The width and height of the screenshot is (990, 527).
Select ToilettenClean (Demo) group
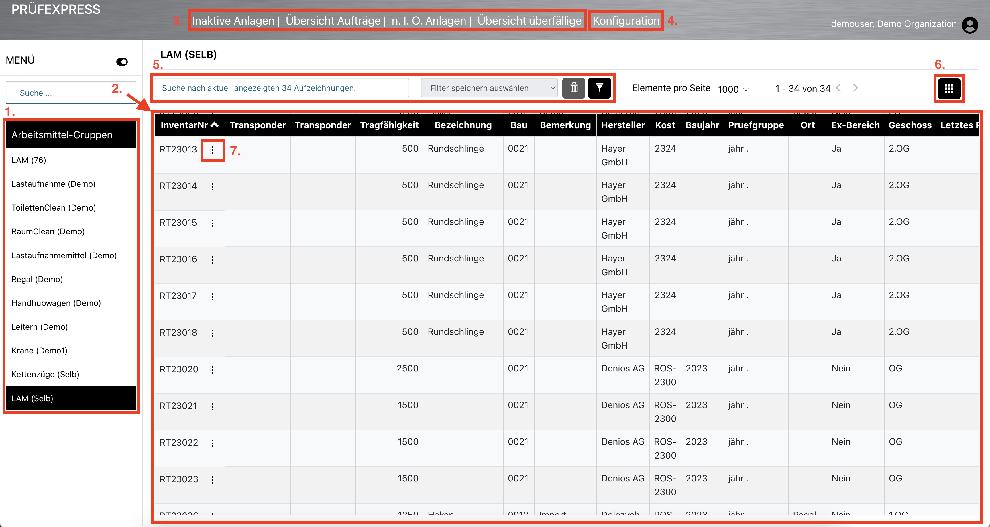click(x=71, y=208)
